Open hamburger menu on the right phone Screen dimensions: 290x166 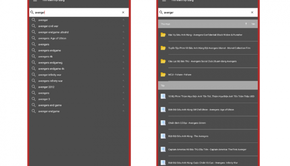click(164, 0)
